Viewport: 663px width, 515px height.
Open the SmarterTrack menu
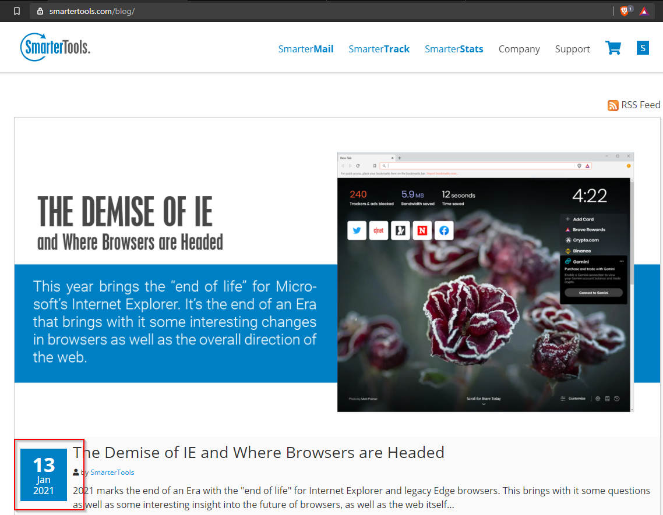tap(379, 49)
